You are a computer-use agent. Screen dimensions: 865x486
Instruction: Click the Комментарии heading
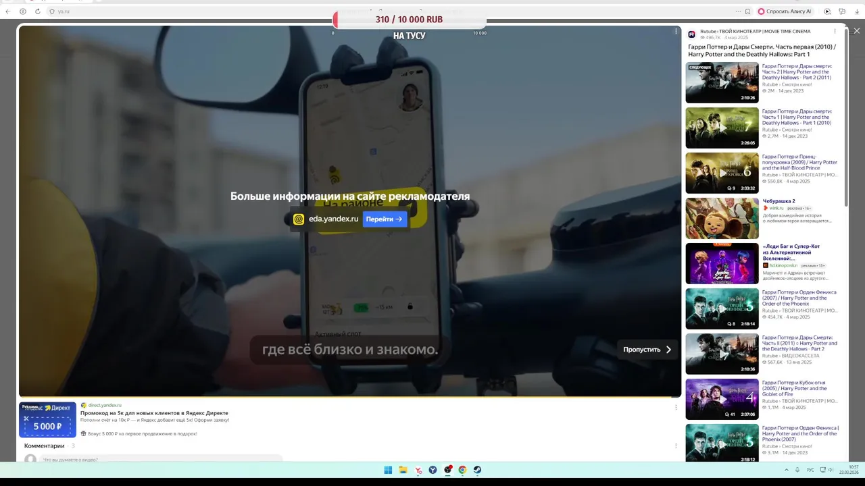45,446
